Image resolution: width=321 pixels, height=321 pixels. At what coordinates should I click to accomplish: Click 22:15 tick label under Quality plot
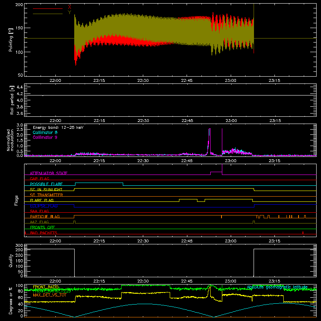coord(99,281)
